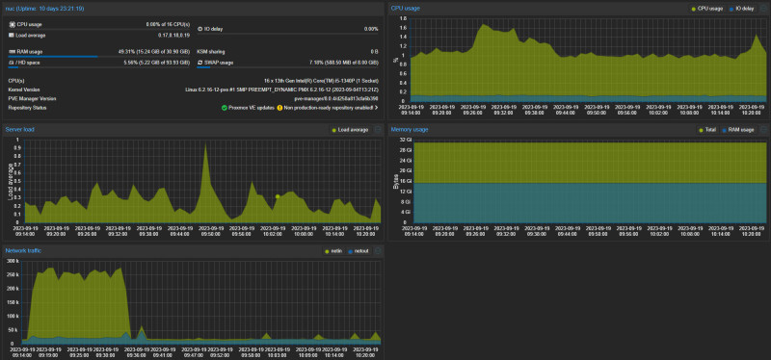Toggle the Load average series legend
Screen dimensions: 771x360
[x=350, y=130]
